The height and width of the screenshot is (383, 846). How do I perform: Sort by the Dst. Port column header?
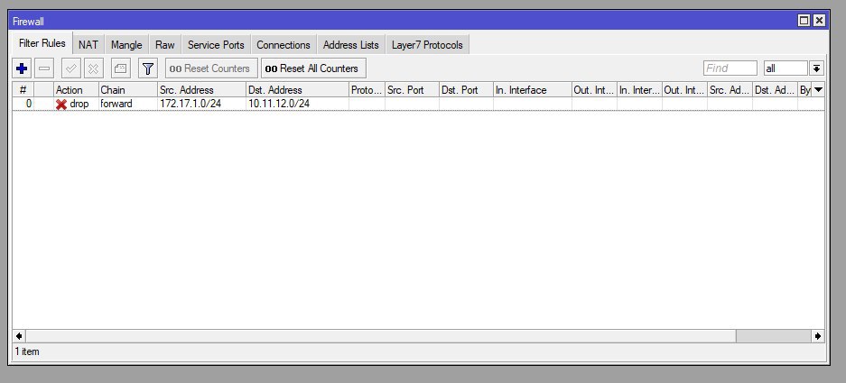466,90
